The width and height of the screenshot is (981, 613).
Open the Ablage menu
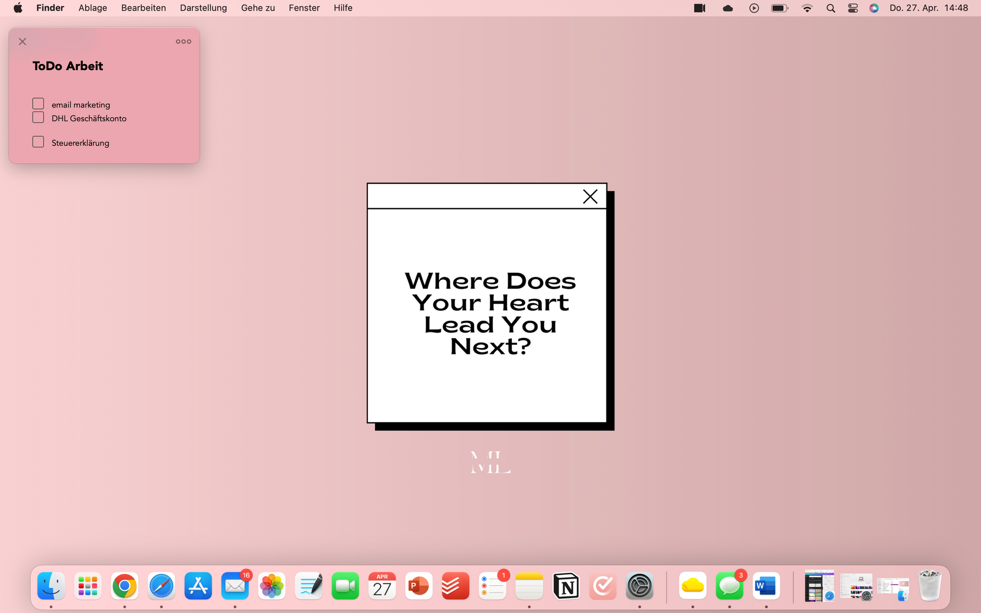click(x=93, y=8)
